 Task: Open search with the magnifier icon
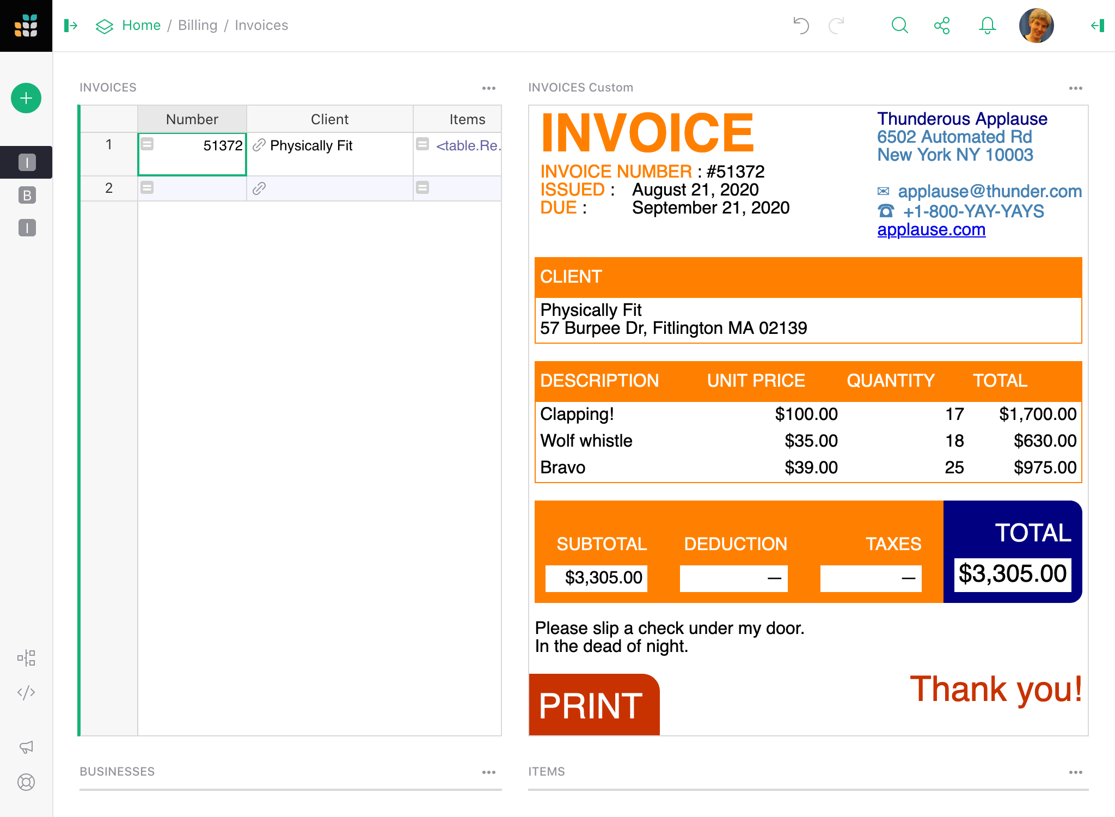899,25
